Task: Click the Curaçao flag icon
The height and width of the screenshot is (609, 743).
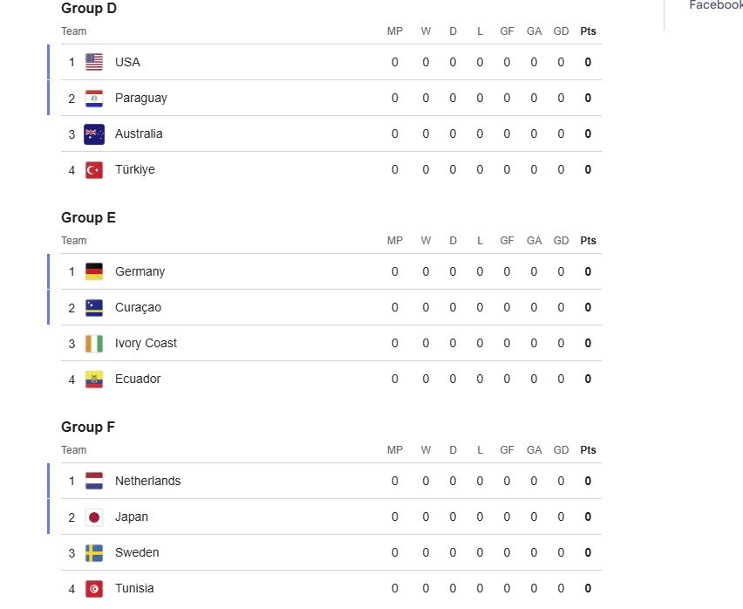Action: (x=94, y=307)
